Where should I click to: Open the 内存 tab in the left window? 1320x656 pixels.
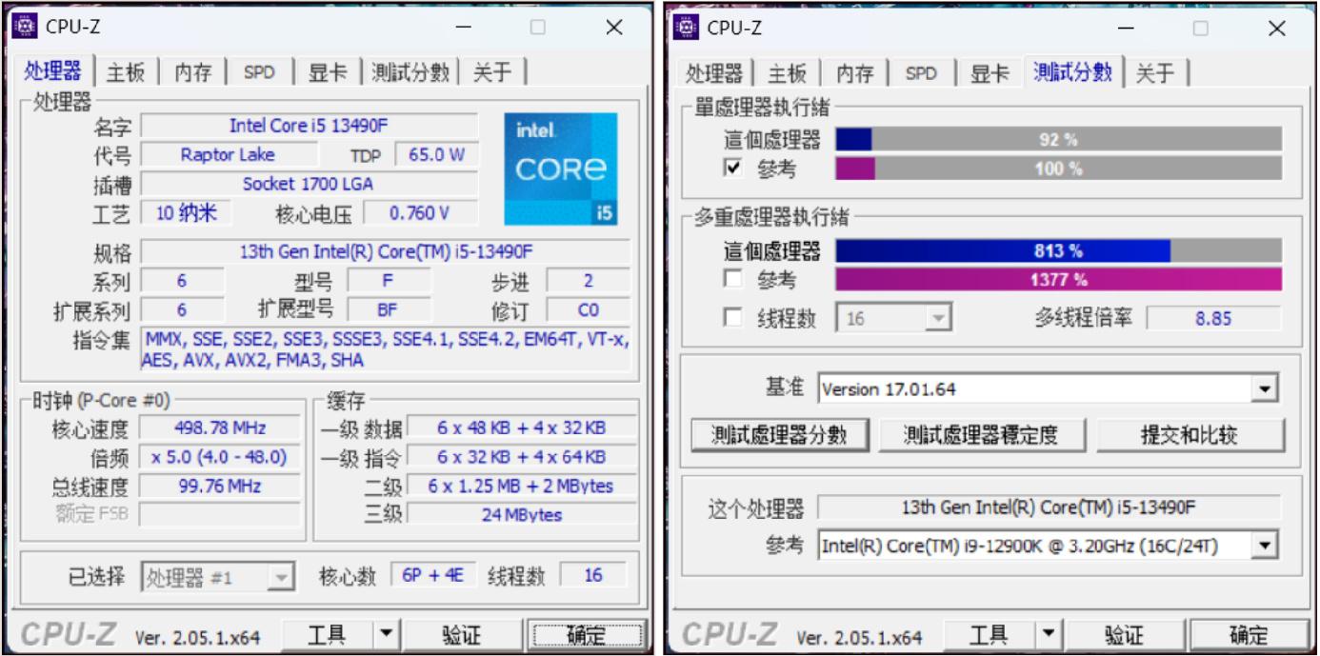click(193, 72)
